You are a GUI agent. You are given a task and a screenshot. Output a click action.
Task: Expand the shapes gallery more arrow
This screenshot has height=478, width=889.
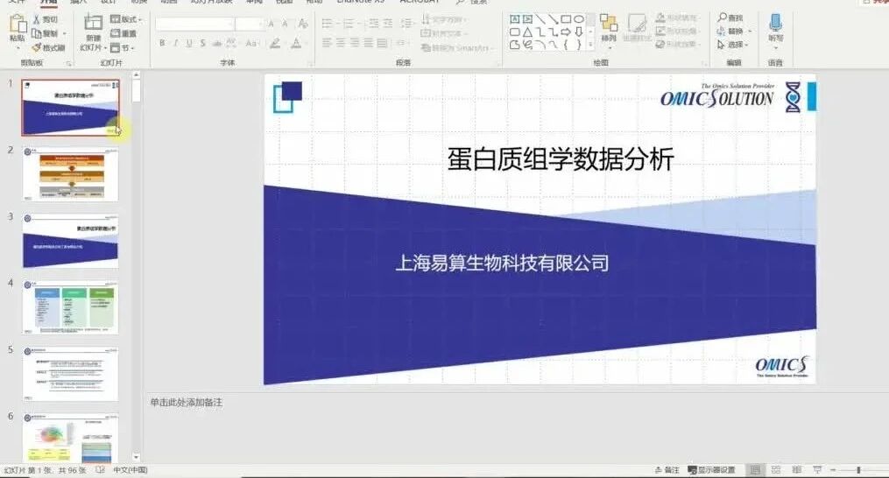(591, 45)
